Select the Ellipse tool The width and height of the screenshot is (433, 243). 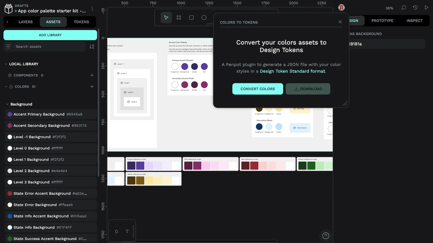pyautogui.click(x=204, y=18)
